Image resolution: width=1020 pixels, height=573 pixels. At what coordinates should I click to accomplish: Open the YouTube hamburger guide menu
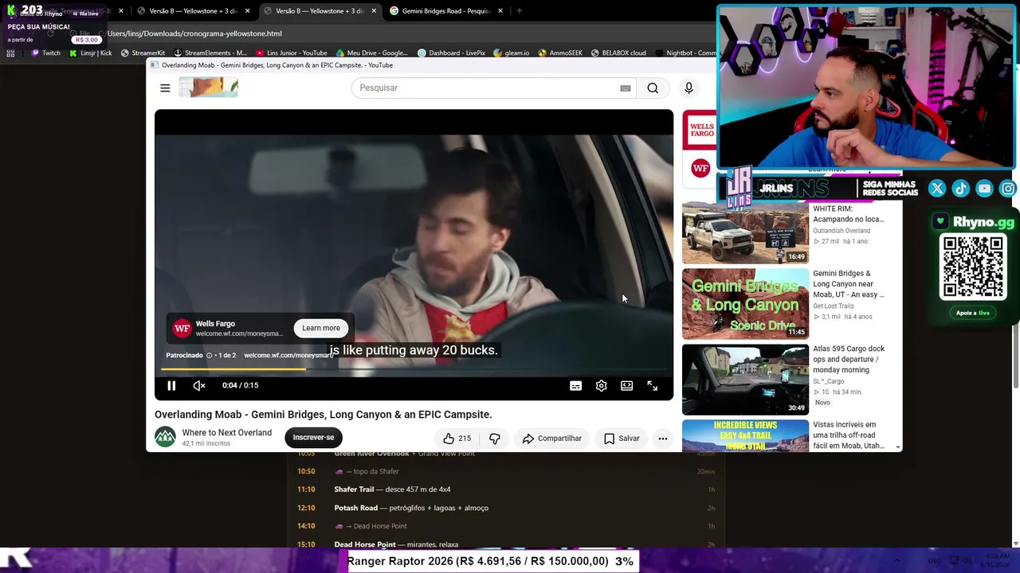[x=165, y=88]
